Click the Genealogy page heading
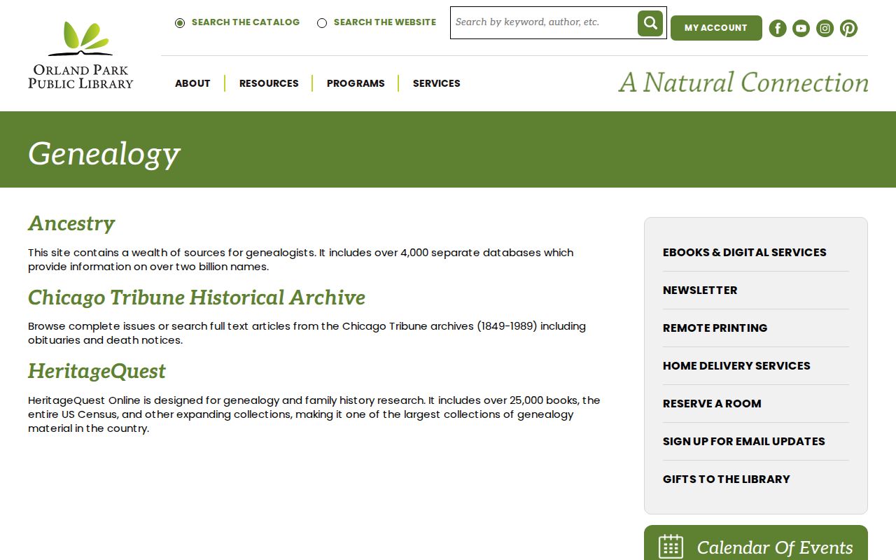Viewport: 896px width, 560px height. pyautogui.click(x=104, y=153)
